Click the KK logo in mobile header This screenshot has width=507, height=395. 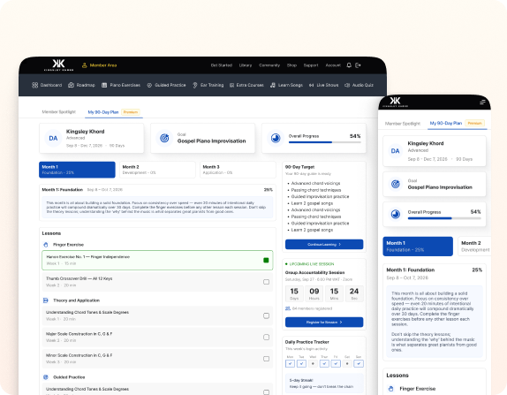tap(395, 102)
